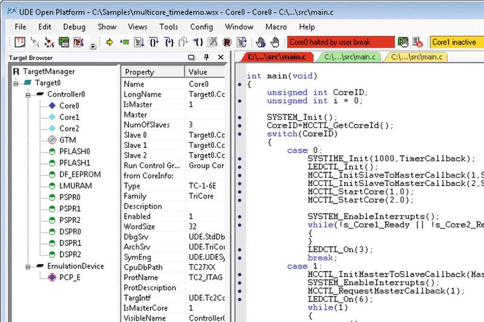This screenshot has height=322, width=484.
Task: Click the red R reset target icon
Action: point(227,42)
